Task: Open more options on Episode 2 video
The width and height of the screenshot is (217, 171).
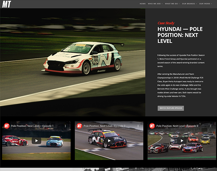Action: [138, 126]
